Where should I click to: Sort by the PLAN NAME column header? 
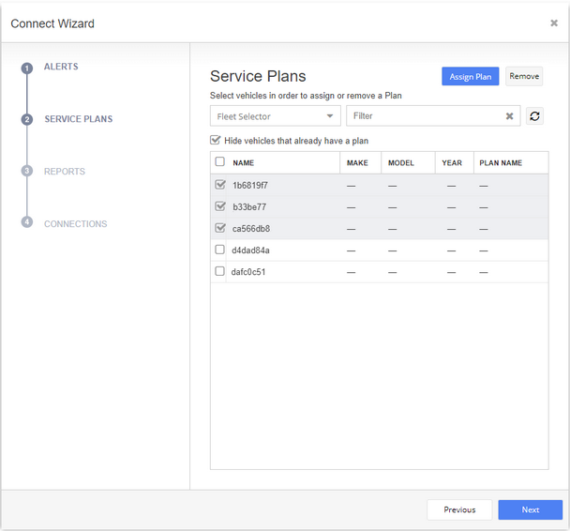(x=501, y=163)
